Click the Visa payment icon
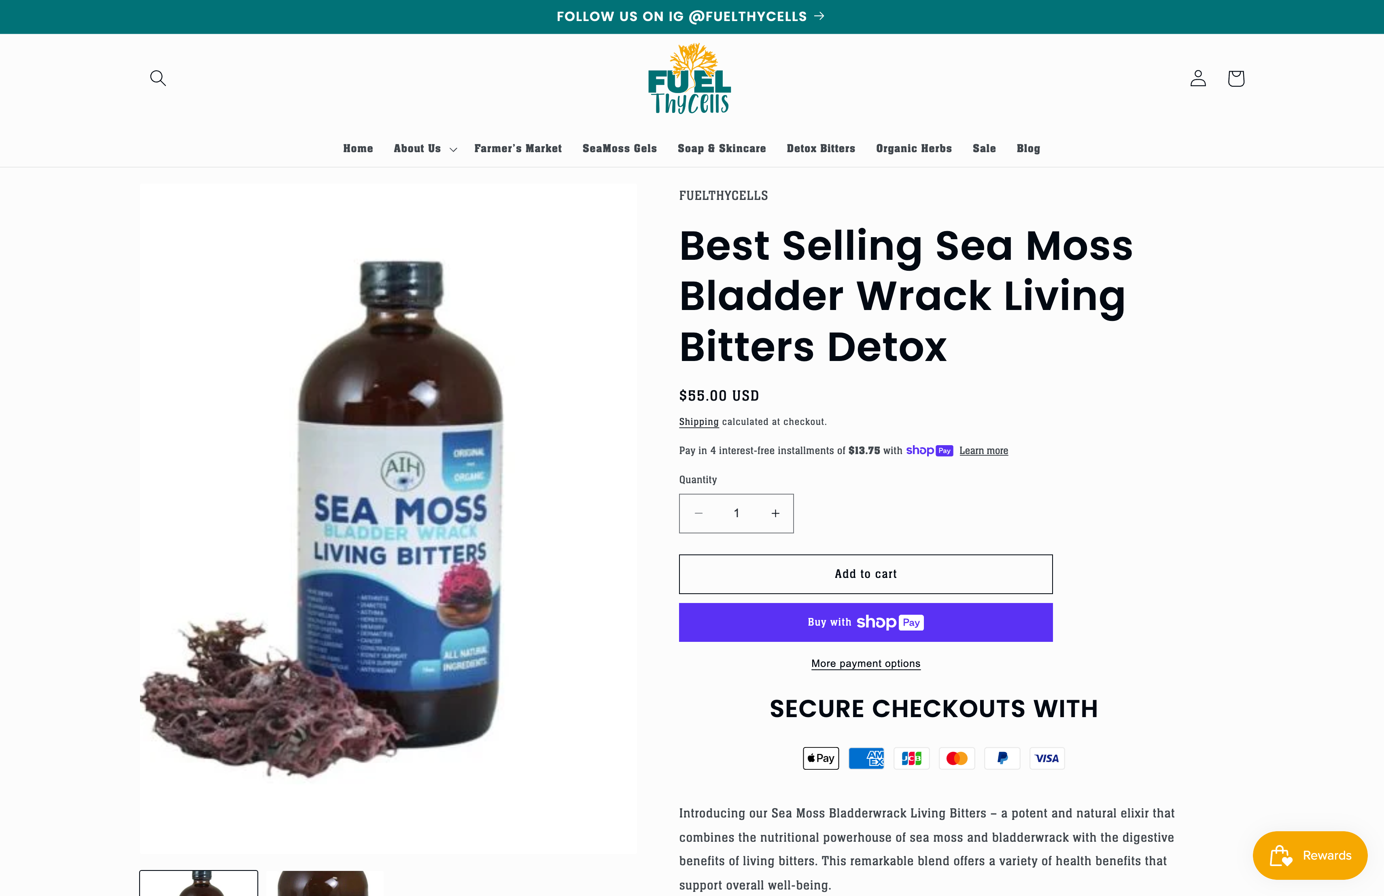 [x=1047, y=758]
